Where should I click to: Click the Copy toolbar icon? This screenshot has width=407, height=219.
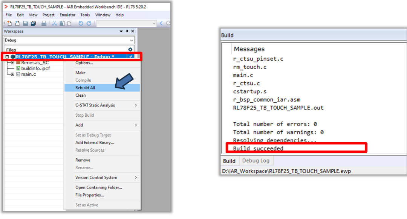click(x=62, y=23)
